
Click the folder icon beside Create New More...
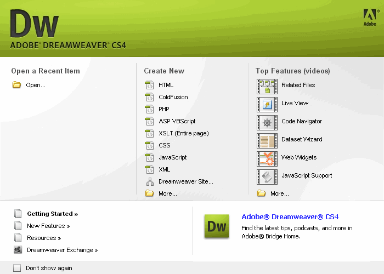click(149, 193)
